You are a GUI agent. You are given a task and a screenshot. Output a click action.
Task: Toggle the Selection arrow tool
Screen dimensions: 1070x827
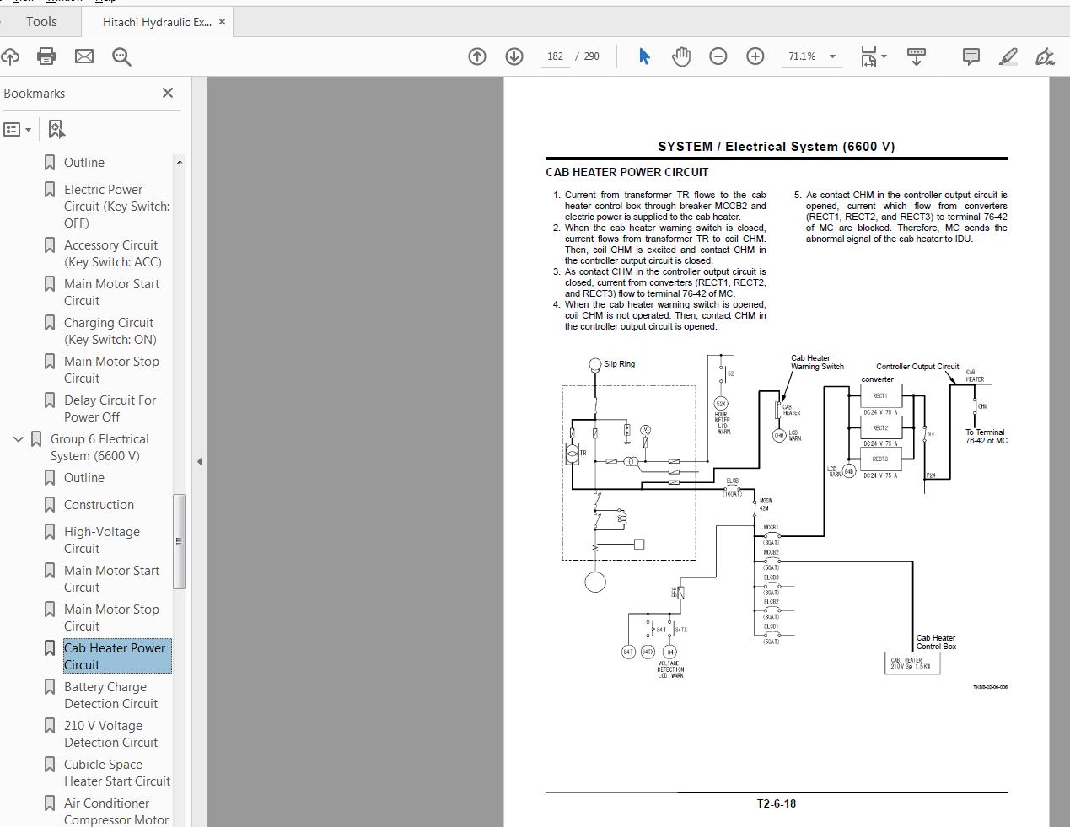643,56
